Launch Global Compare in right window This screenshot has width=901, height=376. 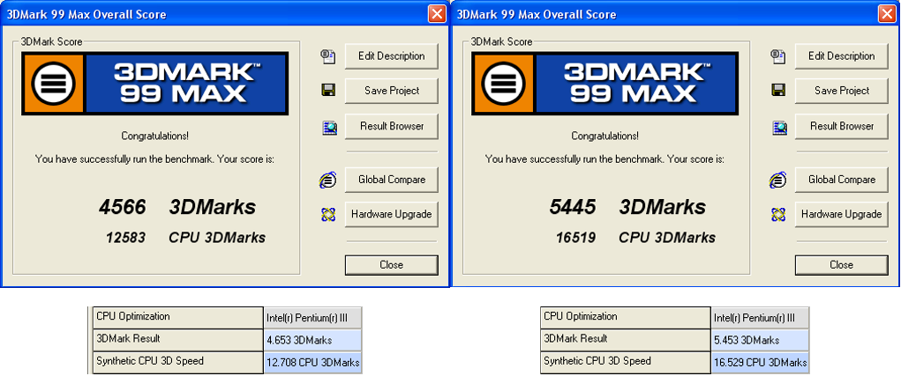coord(841,180)
